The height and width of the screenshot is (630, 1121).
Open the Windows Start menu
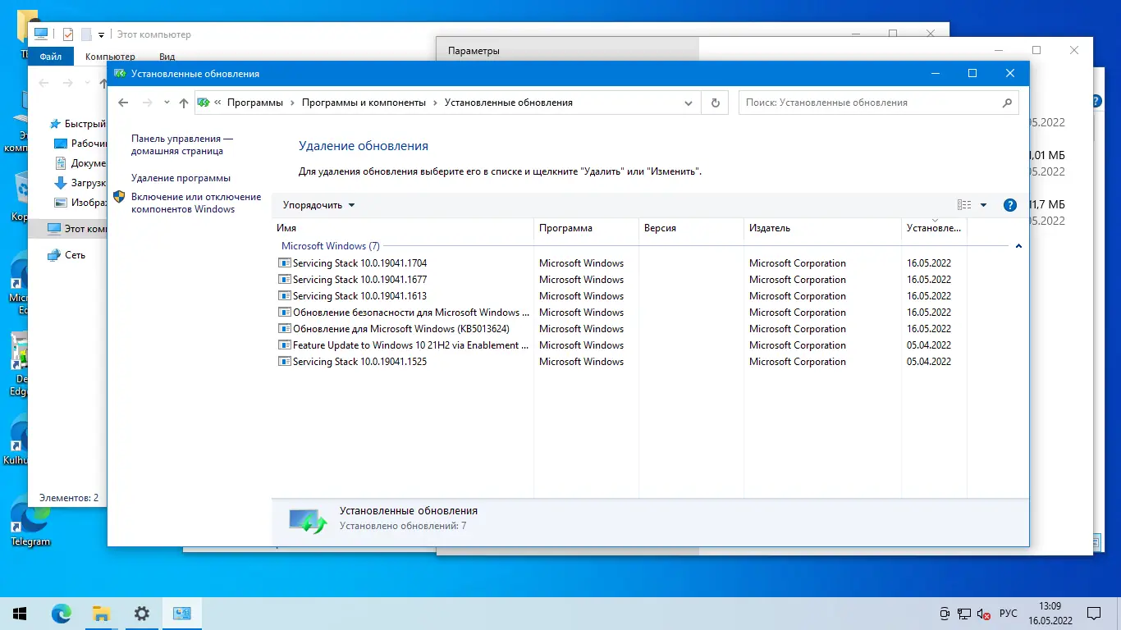(20, 614)
